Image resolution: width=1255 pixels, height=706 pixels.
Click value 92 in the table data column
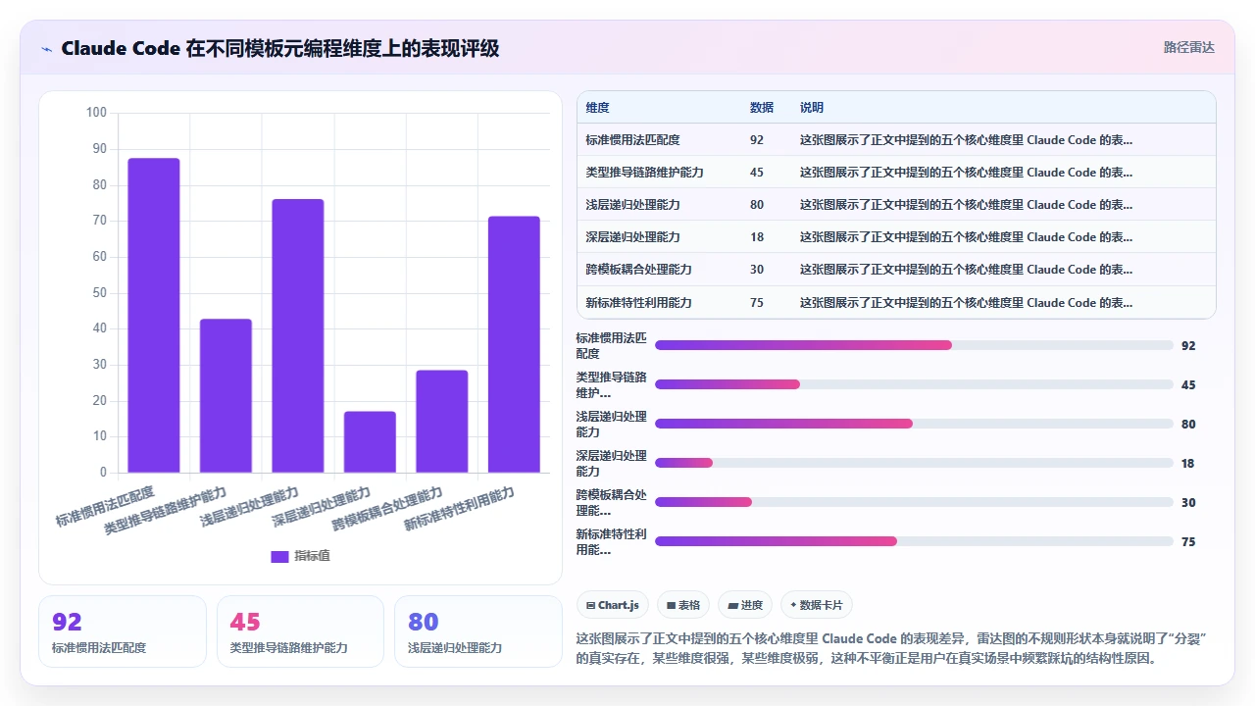coord(757,140)
